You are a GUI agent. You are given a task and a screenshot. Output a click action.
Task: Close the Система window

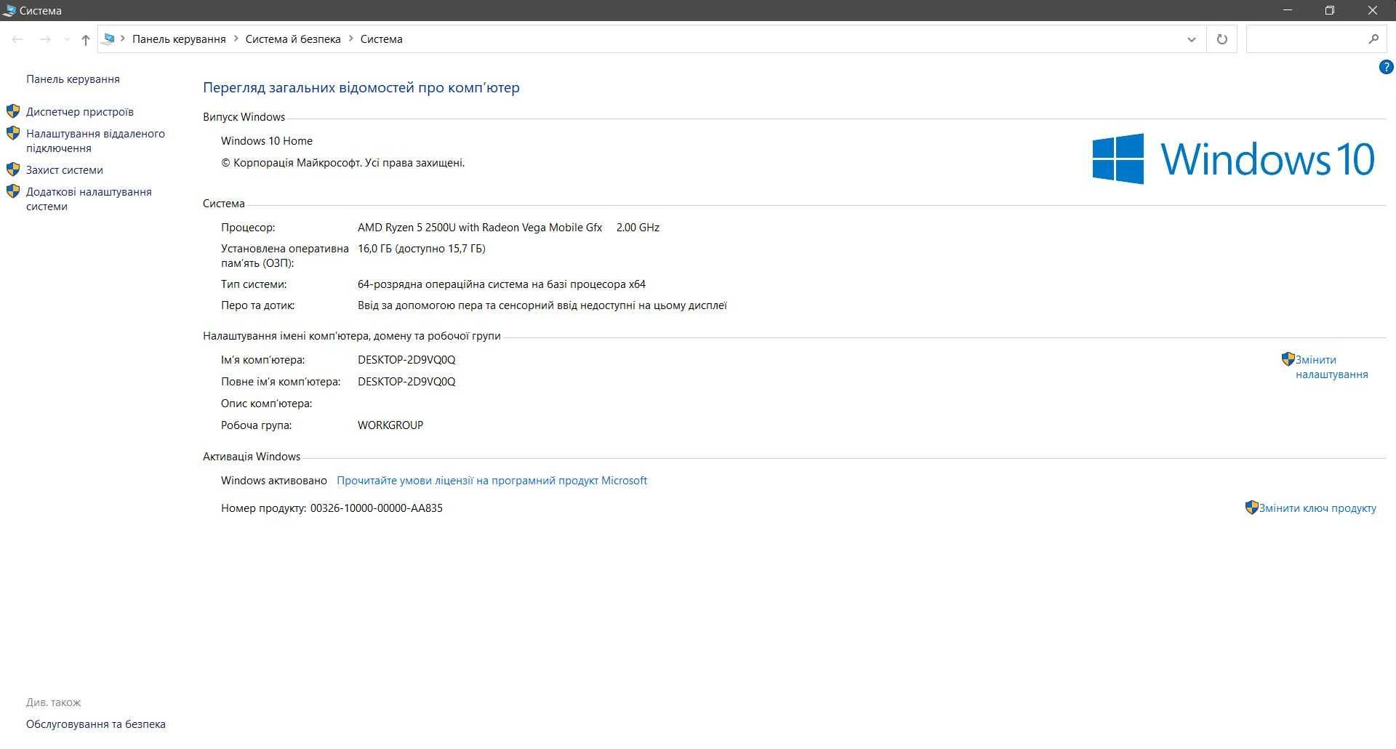pyautogui.click(x=1373, y=10)
